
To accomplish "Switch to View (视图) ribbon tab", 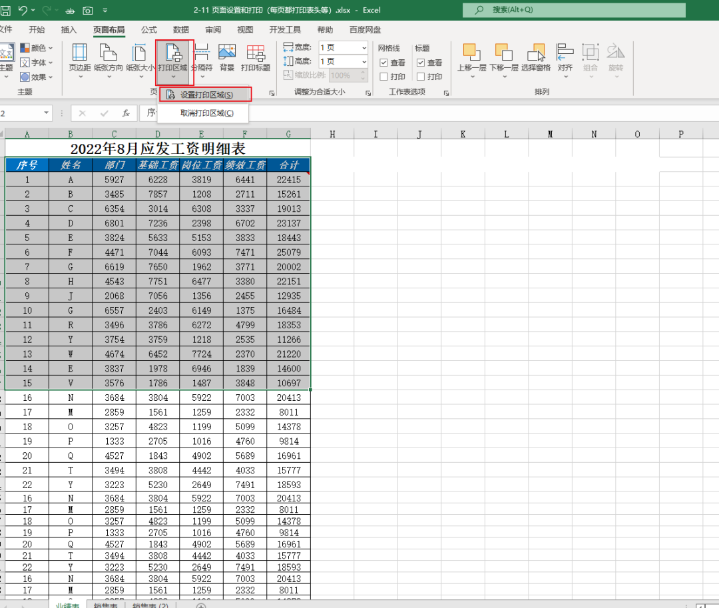I will click(x=245, y=30).
